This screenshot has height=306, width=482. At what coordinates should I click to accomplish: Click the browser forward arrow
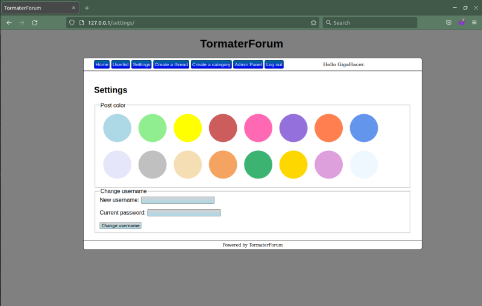(22, 23)
